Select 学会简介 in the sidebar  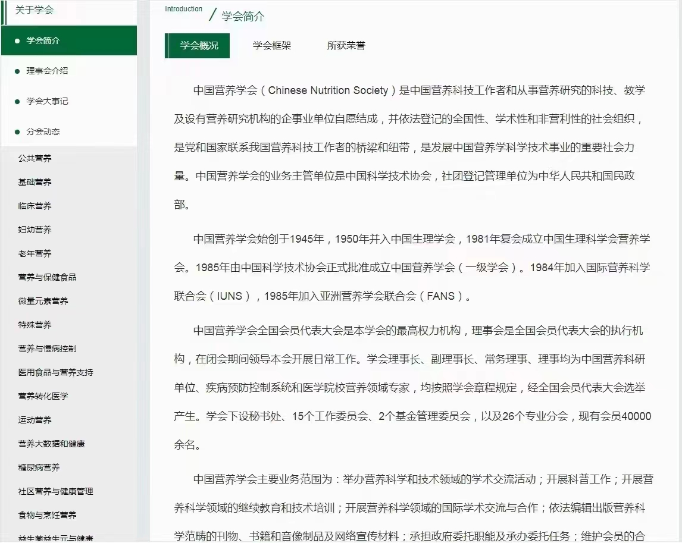coord(43,40)
